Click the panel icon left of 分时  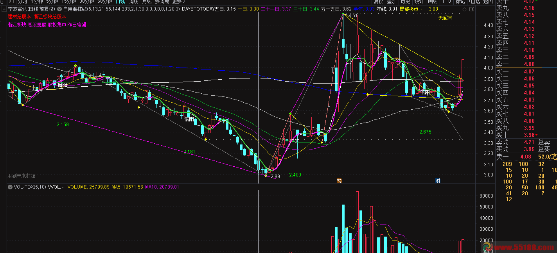[x=11, y=2]
